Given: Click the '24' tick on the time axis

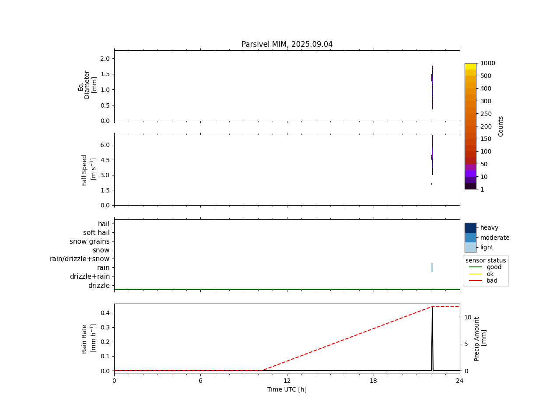Looking at the screenshot, I should click(x=460, y=381).
